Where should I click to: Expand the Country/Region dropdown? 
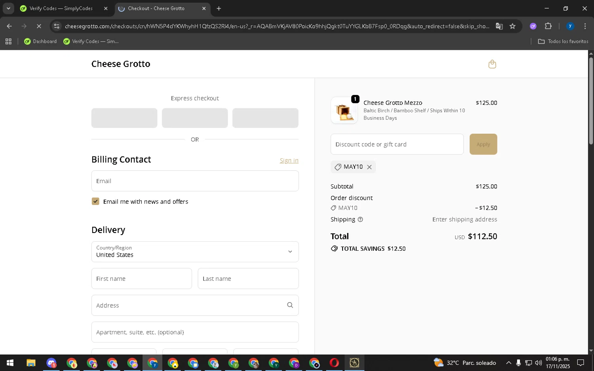(195, 252)
